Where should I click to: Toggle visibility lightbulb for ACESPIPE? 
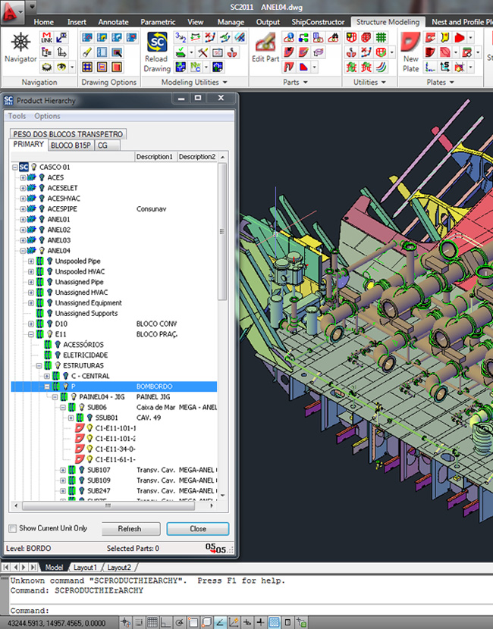[x=42, y=208]
